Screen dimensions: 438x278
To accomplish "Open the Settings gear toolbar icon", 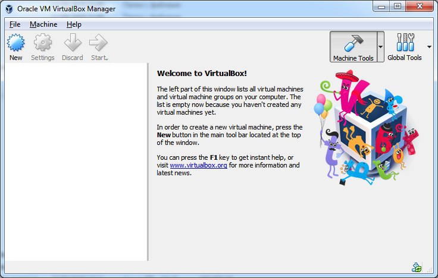I will tap(43, 43).
